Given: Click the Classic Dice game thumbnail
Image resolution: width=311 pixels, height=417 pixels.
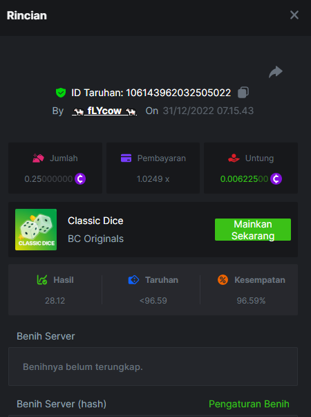Looking at the screenshot, I should (x=36, y=230).
